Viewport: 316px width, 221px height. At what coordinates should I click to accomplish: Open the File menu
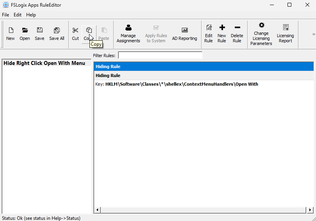point(5,15)
